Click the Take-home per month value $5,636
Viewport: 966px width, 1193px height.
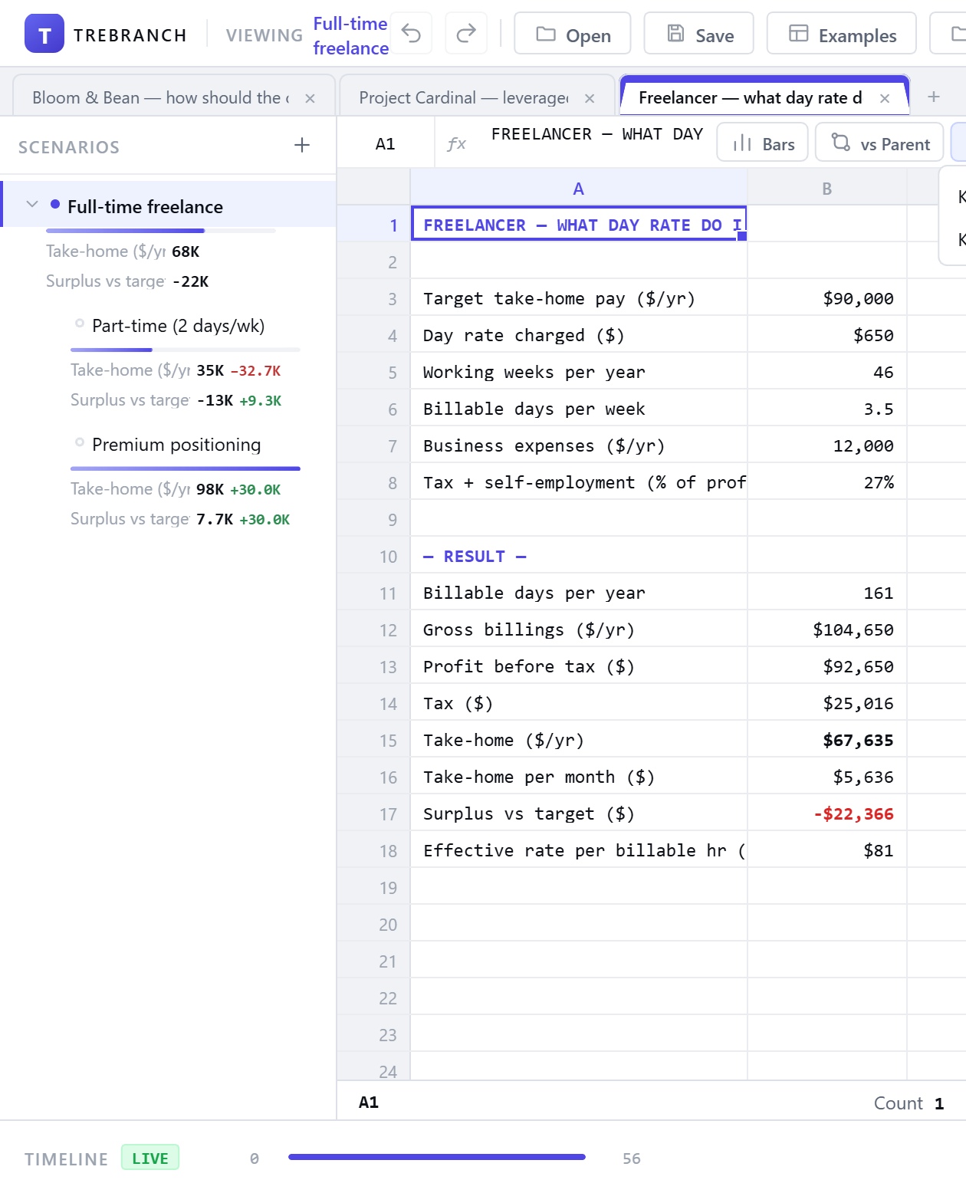[x=827, y=777]
